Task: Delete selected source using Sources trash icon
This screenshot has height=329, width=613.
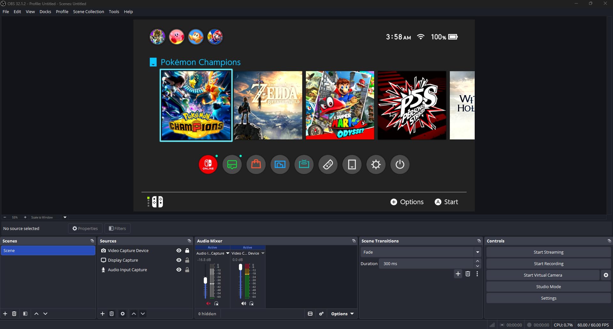Action: click(x=111, y=314)
